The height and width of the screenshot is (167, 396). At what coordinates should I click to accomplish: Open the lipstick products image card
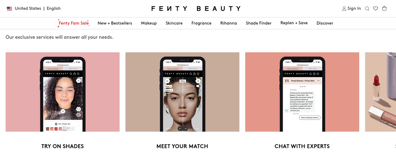[380, 92]
